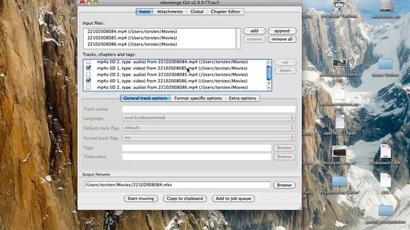Click the Tags input field
Screen dimensions: 410x230
[197, 148]
